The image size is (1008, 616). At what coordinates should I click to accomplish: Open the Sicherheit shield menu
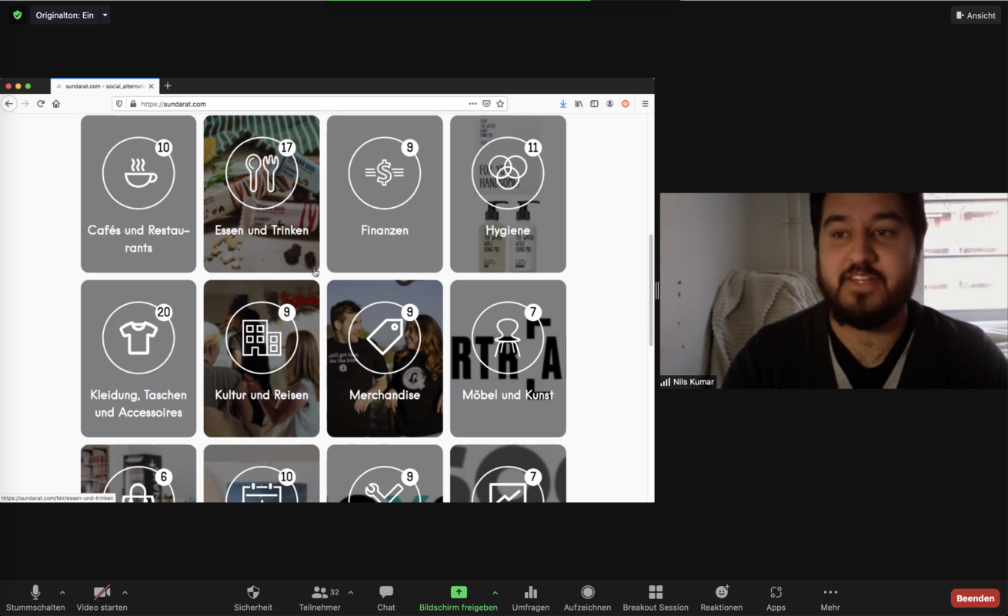253,598
